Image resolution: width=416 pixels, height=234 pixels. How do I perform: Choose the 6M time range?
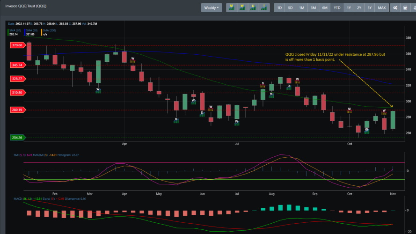325,7
